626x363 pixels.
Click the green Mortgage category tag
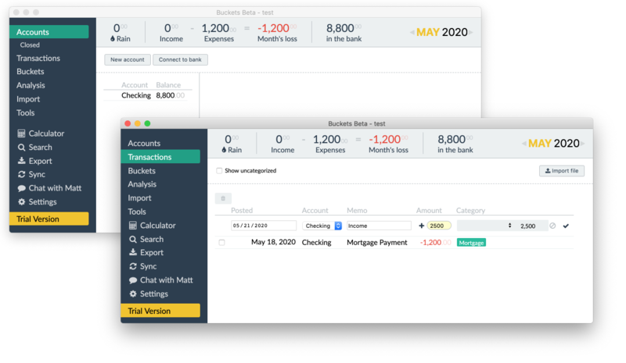point(471,243)
